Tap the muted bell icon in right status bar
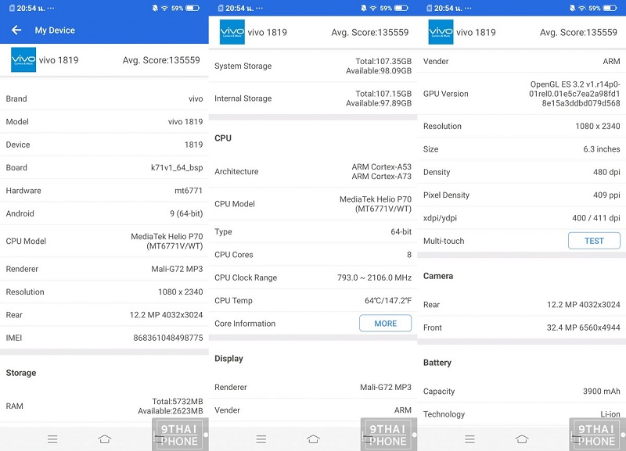Image resolution: width=626 pixels, height=451 pixels. [573, 8]
